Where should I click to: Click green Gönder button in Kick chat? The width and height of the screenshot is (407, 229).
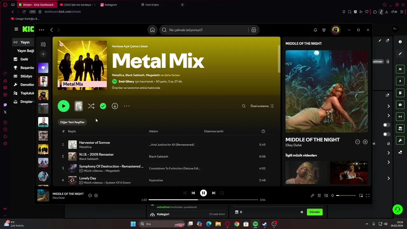click(x=315, y=212)
